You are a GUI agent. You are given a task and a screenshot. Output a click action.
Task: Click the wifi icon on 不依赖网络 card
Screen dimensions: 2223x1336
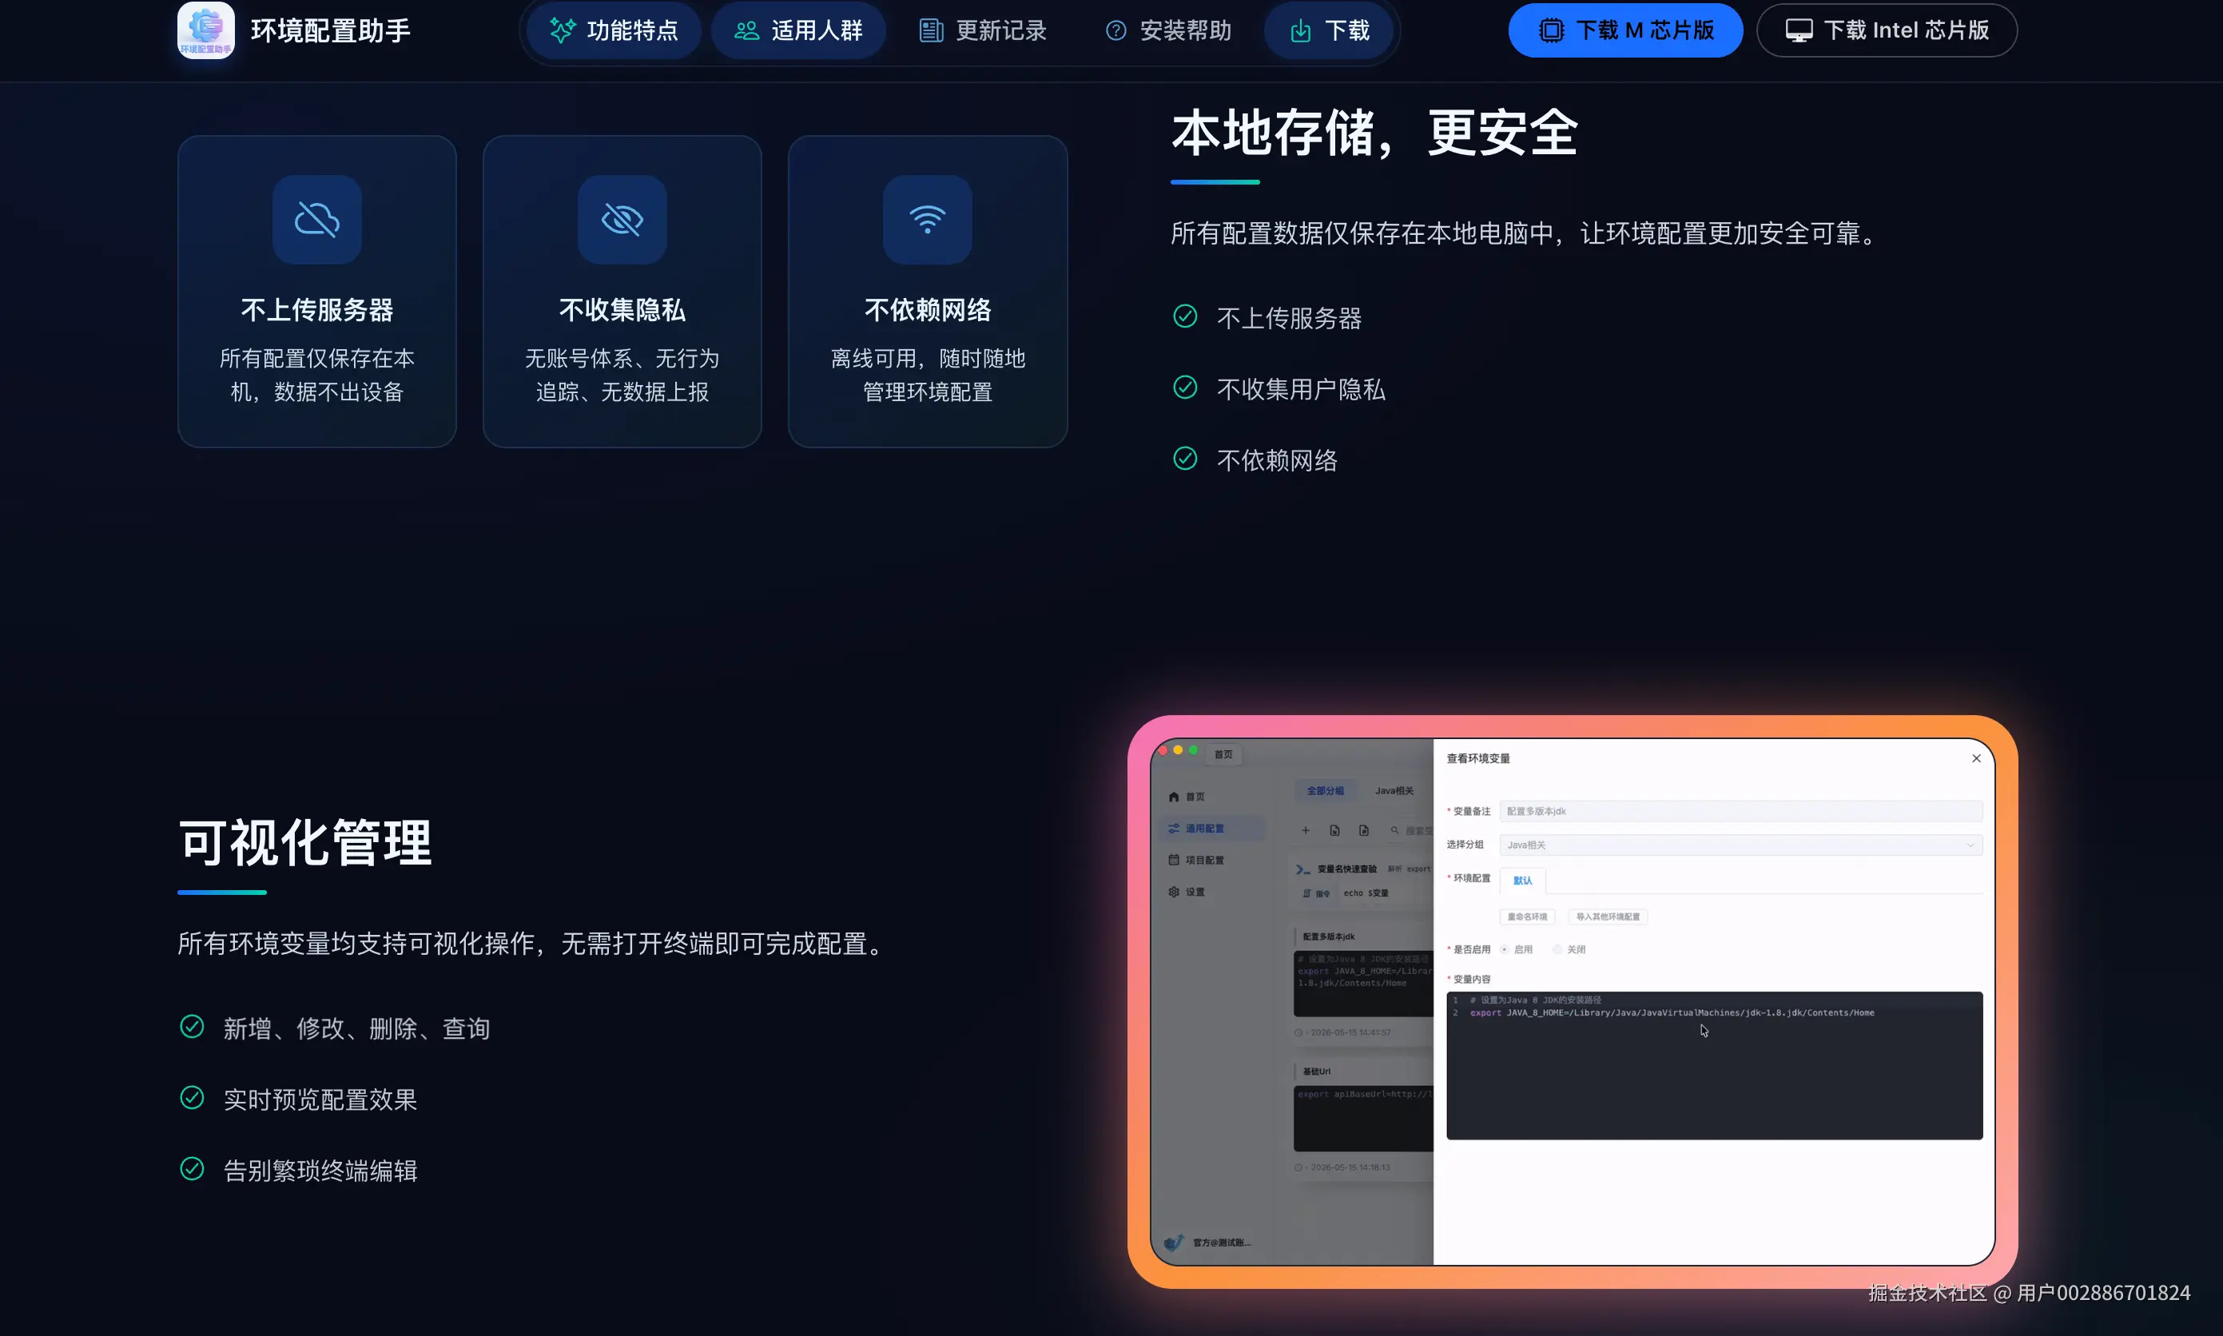click(x=927, y=219)
